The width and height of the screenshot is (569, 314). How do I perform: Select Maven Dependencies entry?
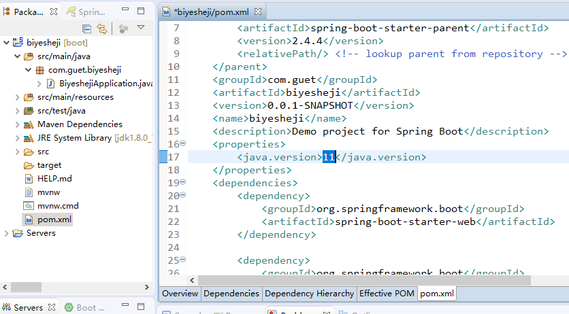pos(73,124)
